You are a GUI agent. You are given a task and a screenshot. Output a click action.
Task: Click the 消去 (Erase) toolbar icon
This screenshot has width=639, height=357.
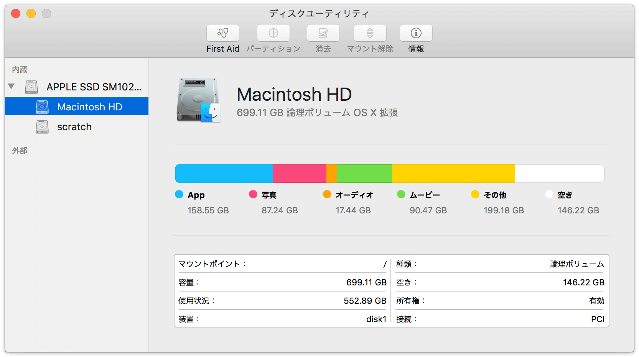323,33
